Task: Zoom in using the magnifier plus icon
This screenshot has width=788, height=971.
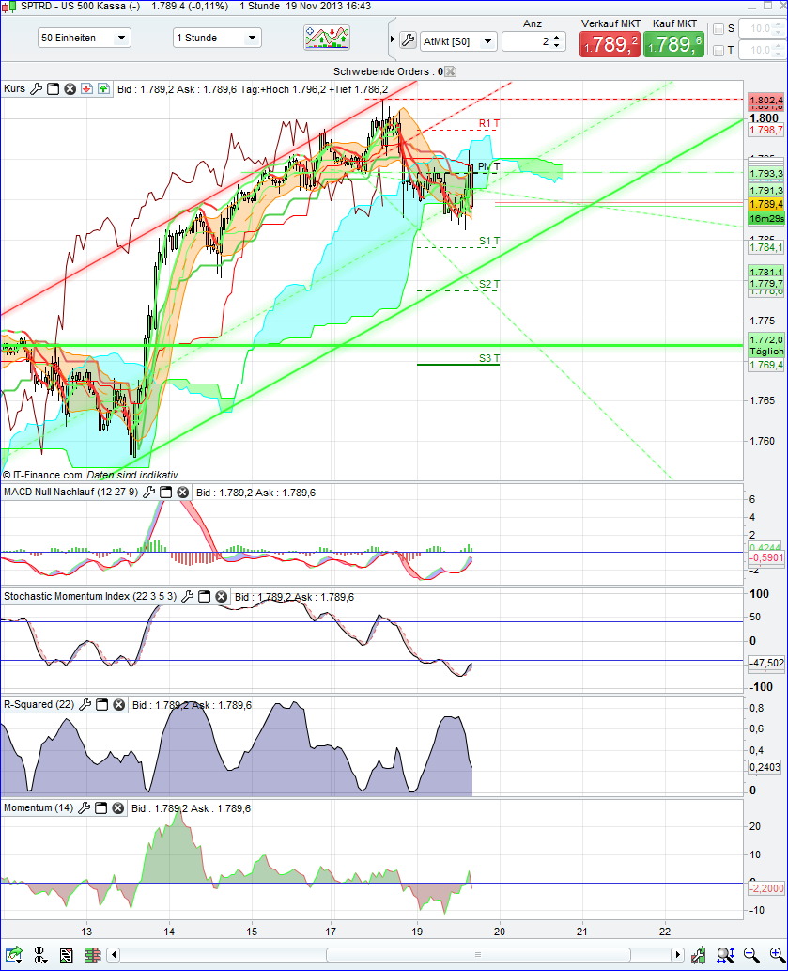Action: [776, 955]
